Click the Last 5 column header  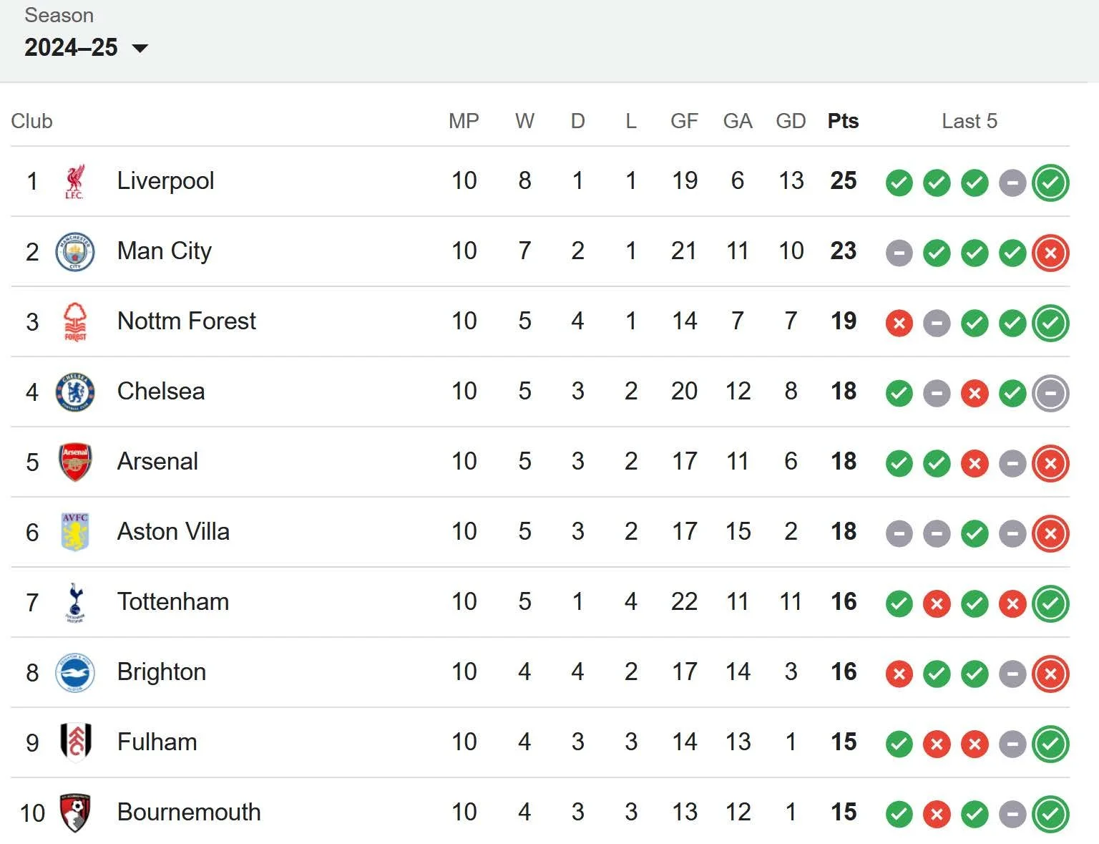[969, 121]
